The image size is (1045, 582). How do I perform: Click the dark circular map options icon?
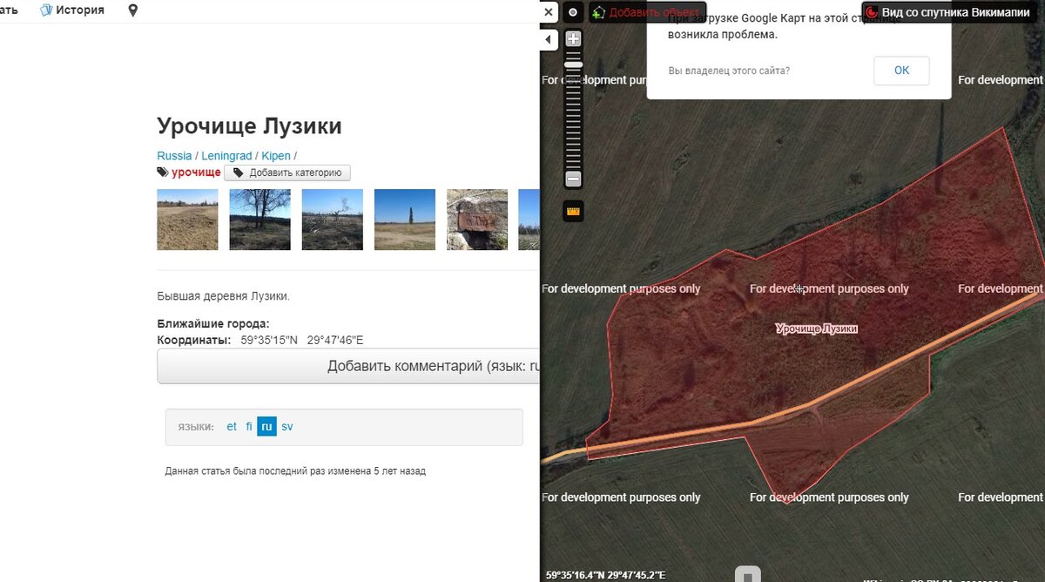573,11
